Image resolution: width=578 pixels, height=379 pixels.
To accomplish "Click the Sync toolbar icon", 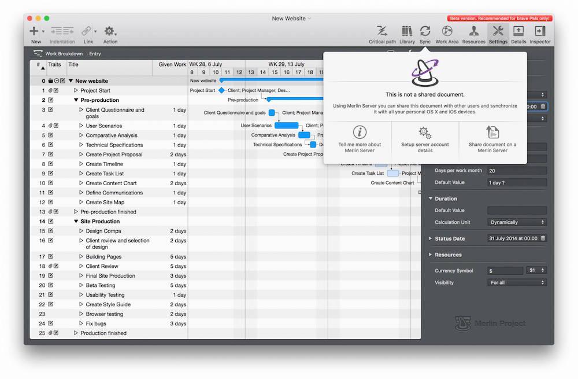I will tap(425, 31).
